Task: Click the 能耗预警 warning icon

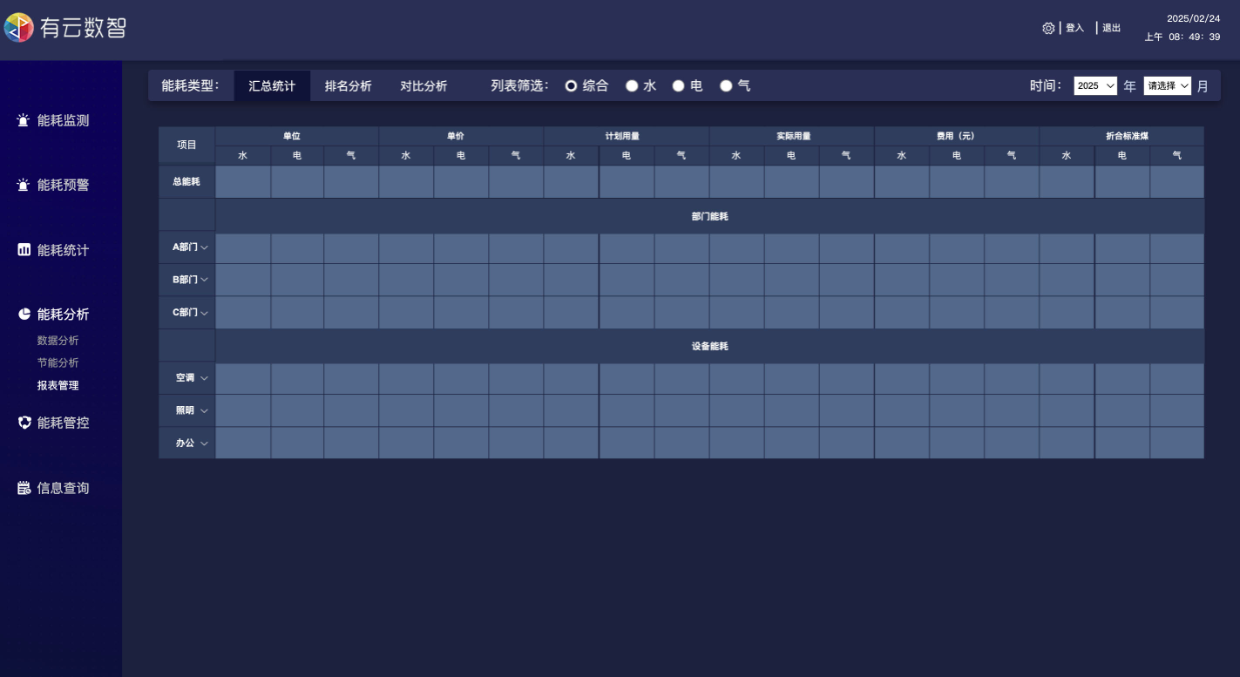Action: click(24, 186)
